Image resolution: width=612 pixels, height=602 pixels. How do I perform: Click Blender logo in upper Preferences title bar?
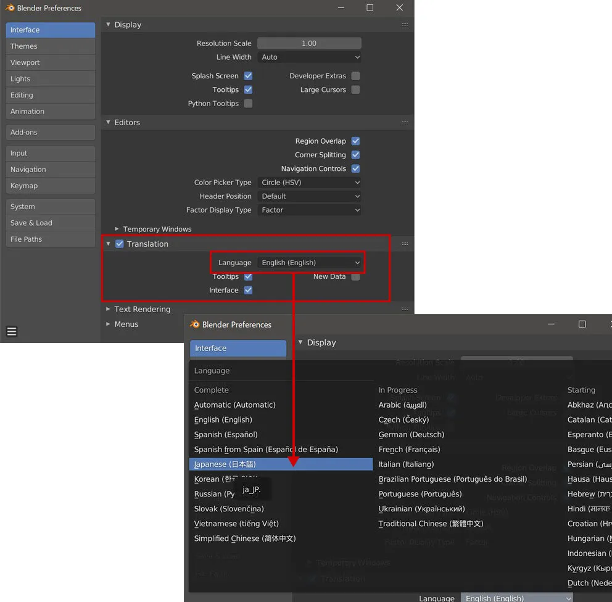click(x=10, y=8)
